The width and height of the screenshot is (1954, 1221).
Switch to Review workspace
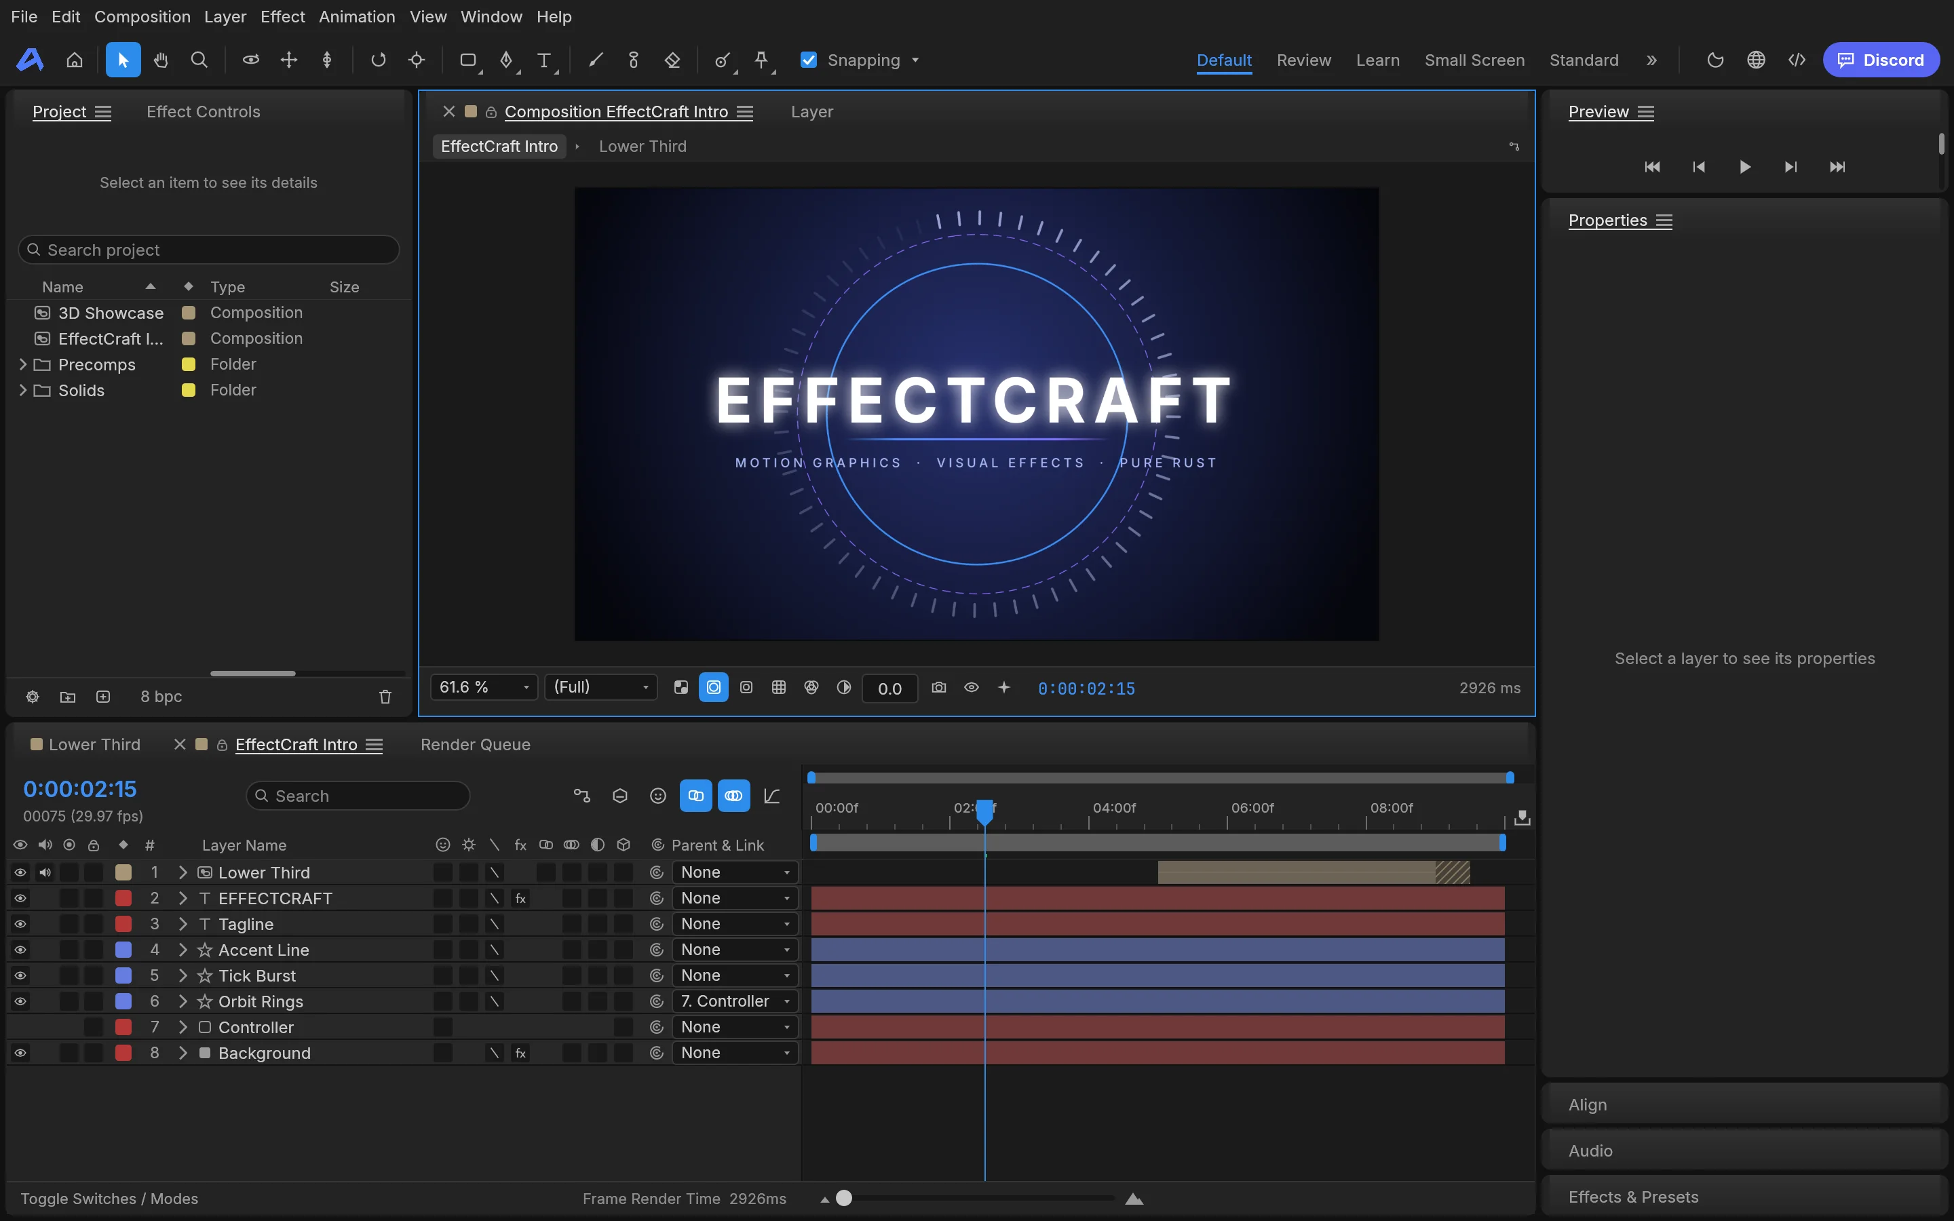click(x=1303, y=60)
